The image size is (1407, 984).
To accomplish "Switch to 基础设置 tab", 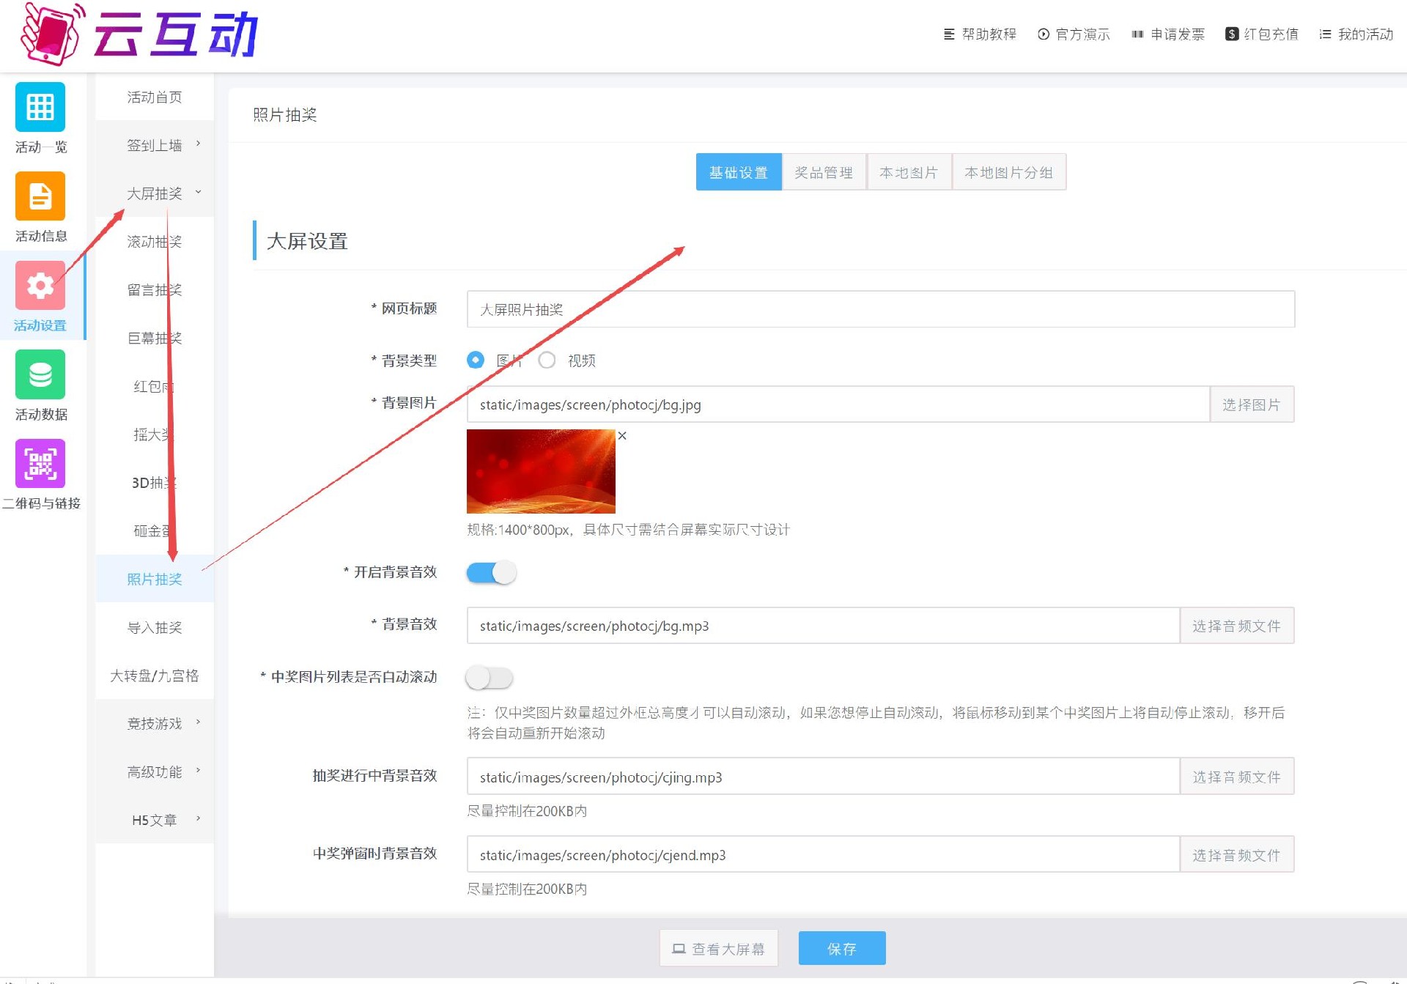I will click(739, 172).
